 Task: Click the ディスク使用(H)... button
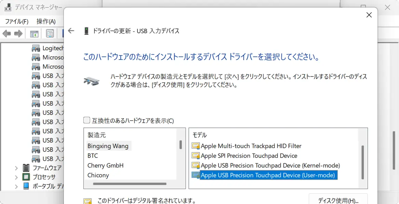tap(338, 200)
